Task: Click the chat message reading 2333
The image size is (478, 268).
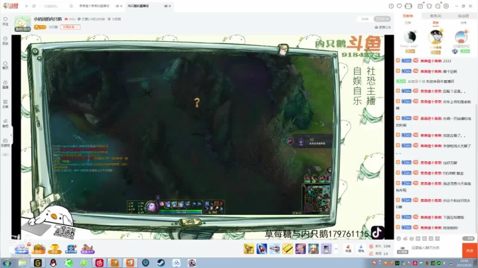Action: pos(447,61)
